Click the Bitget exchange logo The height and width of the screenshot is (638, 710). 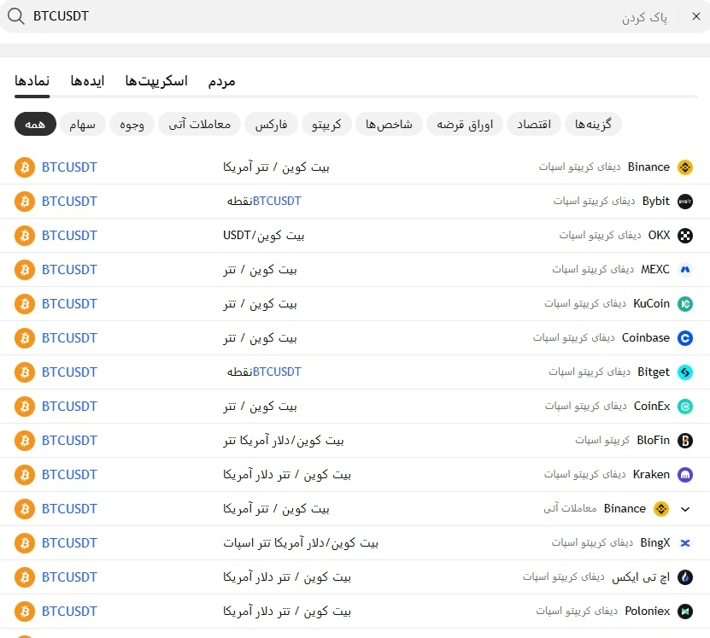click(x=685, y=372)
